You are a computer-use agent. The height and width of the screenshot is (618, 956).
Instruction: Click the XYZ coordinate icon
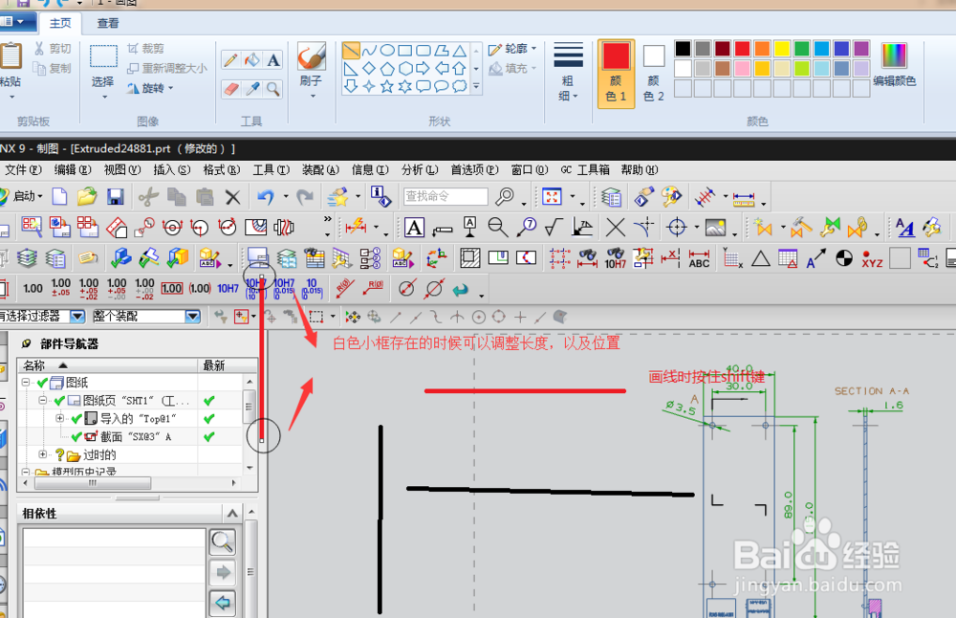pos(873,258)
